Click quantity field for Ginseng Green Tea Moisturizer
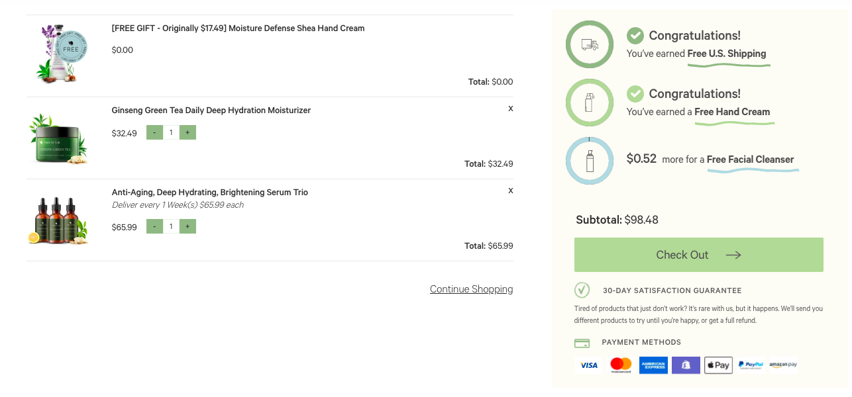The height and width of the screenshot is (397, 852). pyautogui.click(x=171, y=132)
